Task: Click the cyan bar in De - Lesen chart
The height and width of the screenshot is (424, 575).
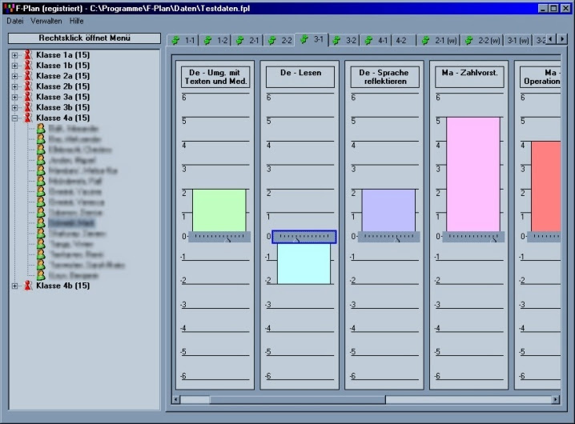Action: [x=304, y=263]
